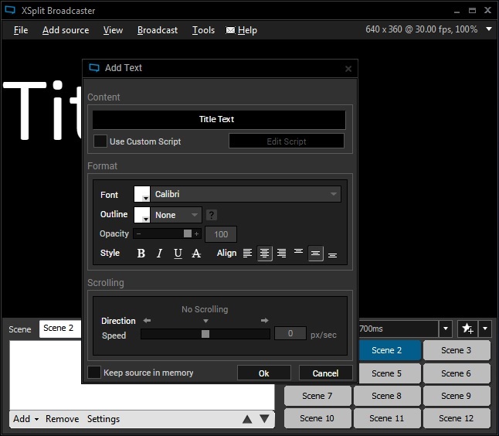This screenshot has height=436, width=499.
Task: Toggle Bold text style
Action: click(x=141, y=254)
